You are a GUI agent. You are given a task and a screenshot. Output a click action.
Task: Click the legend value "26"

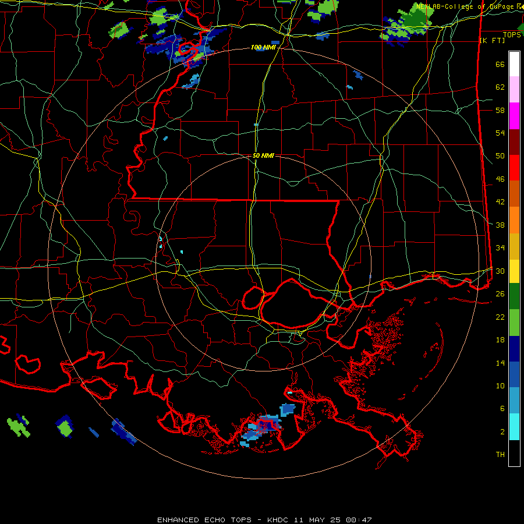tap(500, 294)
